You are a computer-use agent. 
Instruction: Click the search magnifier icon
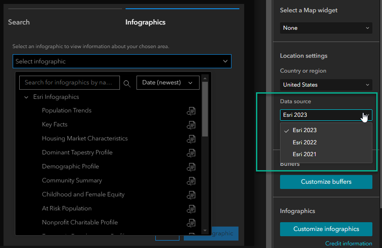[127, 83]
